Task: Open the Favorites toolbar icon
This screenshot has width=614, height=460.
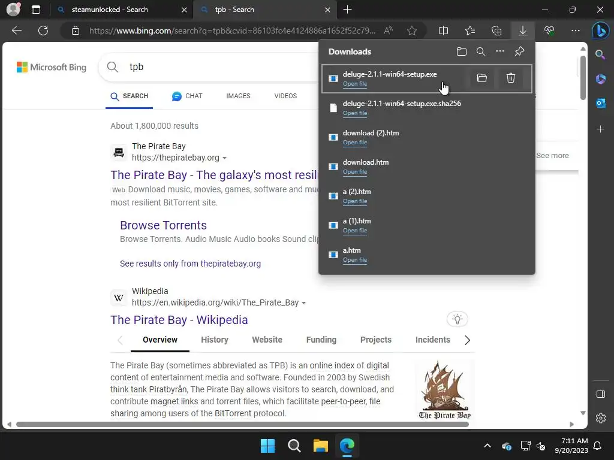Action: pyautogui.click(x=470, y=31)
